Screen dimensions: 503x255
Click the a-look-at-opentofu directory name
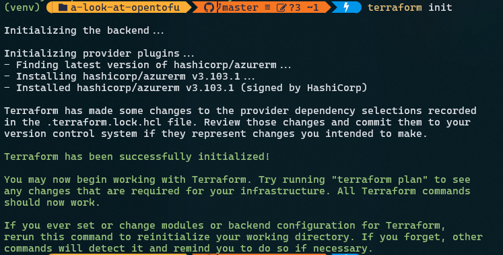125,7
